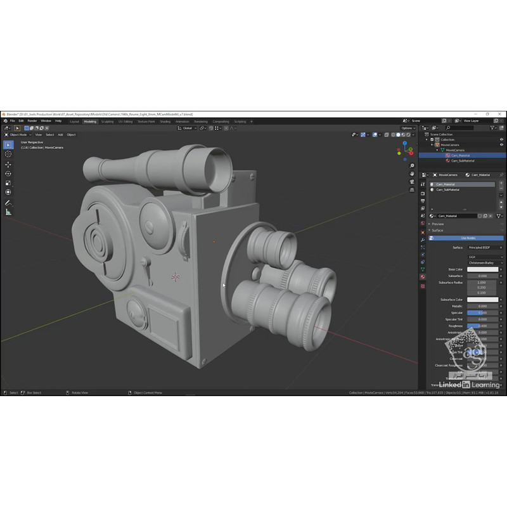Uncheck the Collection checkbox in the outliner
507x507 pixels.
click(x=432, y=139)
